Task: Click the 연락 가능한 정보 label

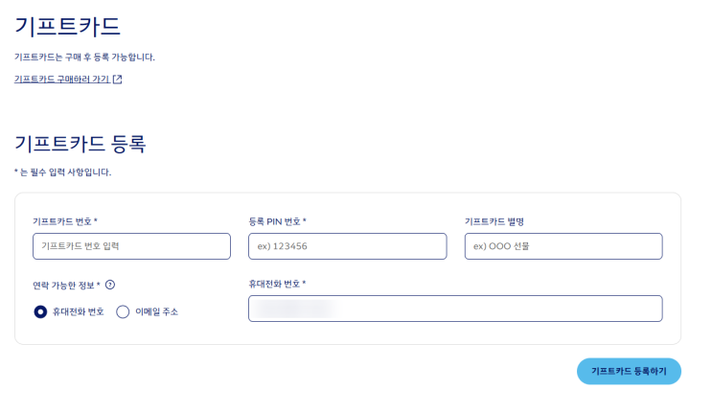Action: pos(65,285)
